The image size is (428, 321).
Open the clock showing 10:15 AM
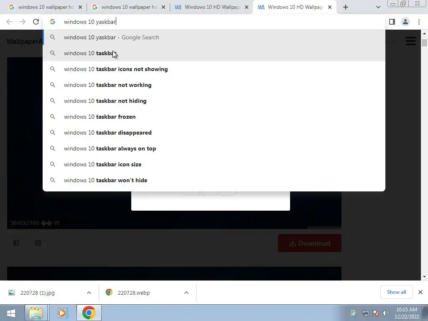pyautogui.click(x=406, y=313)
